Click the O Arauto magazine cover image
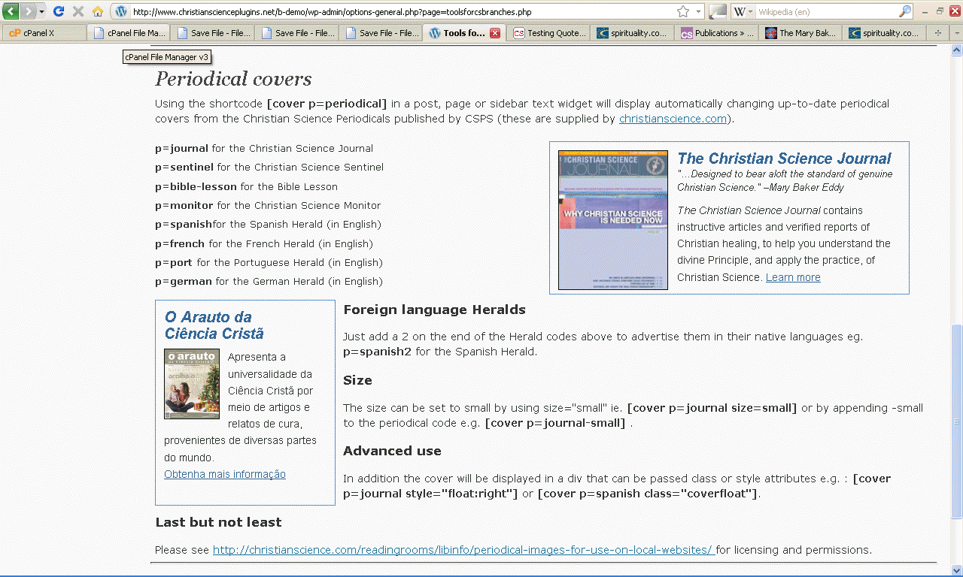 (192, 383)
